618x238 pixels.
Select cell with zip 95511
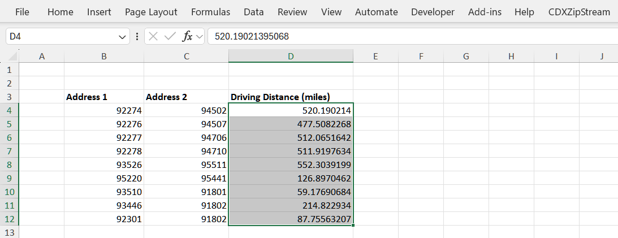187,165
